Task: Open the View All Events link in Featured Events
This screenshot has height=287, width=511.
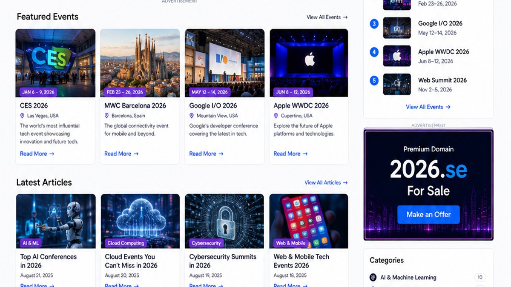Action: pyautogui.click(x=327, y=17)
